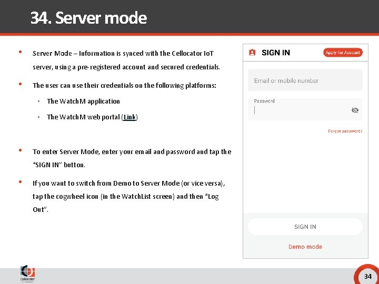Image resolution: width=379 pixels, height=284 pixels.
Task: Select text 'The user can use their credentials'
Action: pyautogui.click(x=83, y=86)
